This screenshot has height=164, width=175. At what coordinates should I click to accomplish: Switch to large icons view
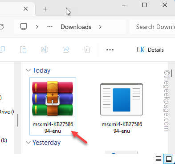point(169,159)
